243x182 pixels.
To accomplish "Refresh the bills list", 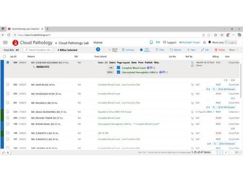I will pos(175,50).
